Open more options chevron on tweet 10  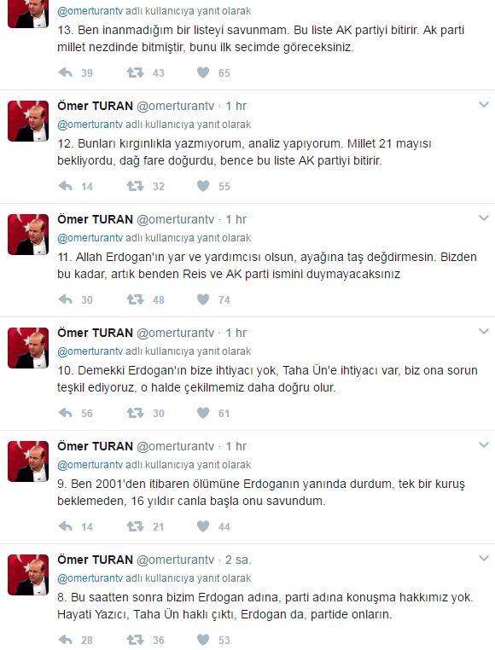(484, 331)
